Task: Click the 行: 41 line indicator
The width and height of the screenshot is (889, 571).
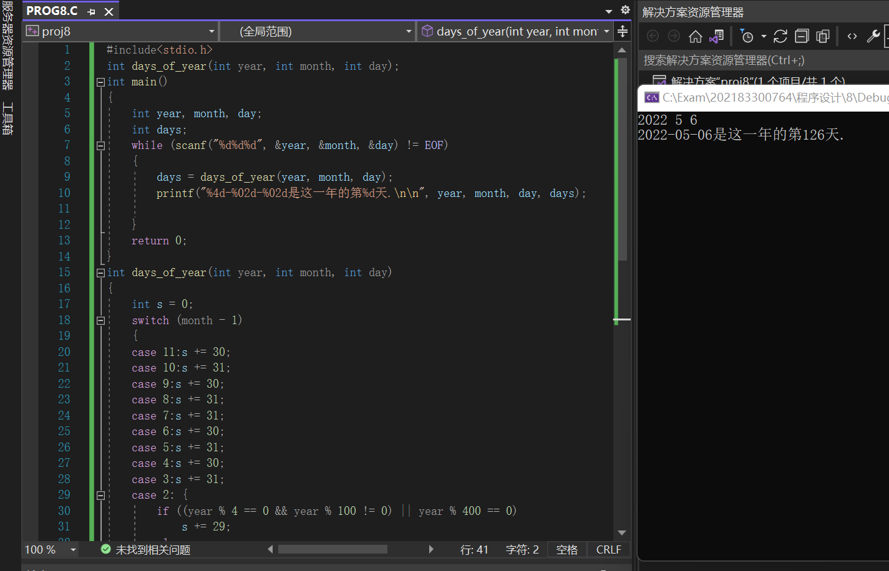Action: click(474, 550)
